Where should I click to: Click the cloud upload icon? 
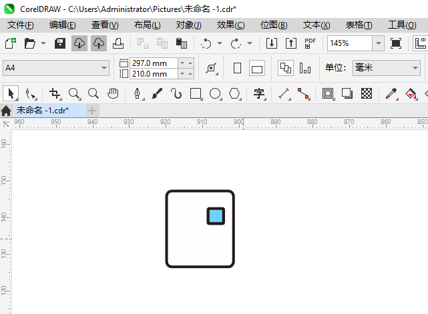(x=99, y=43)
